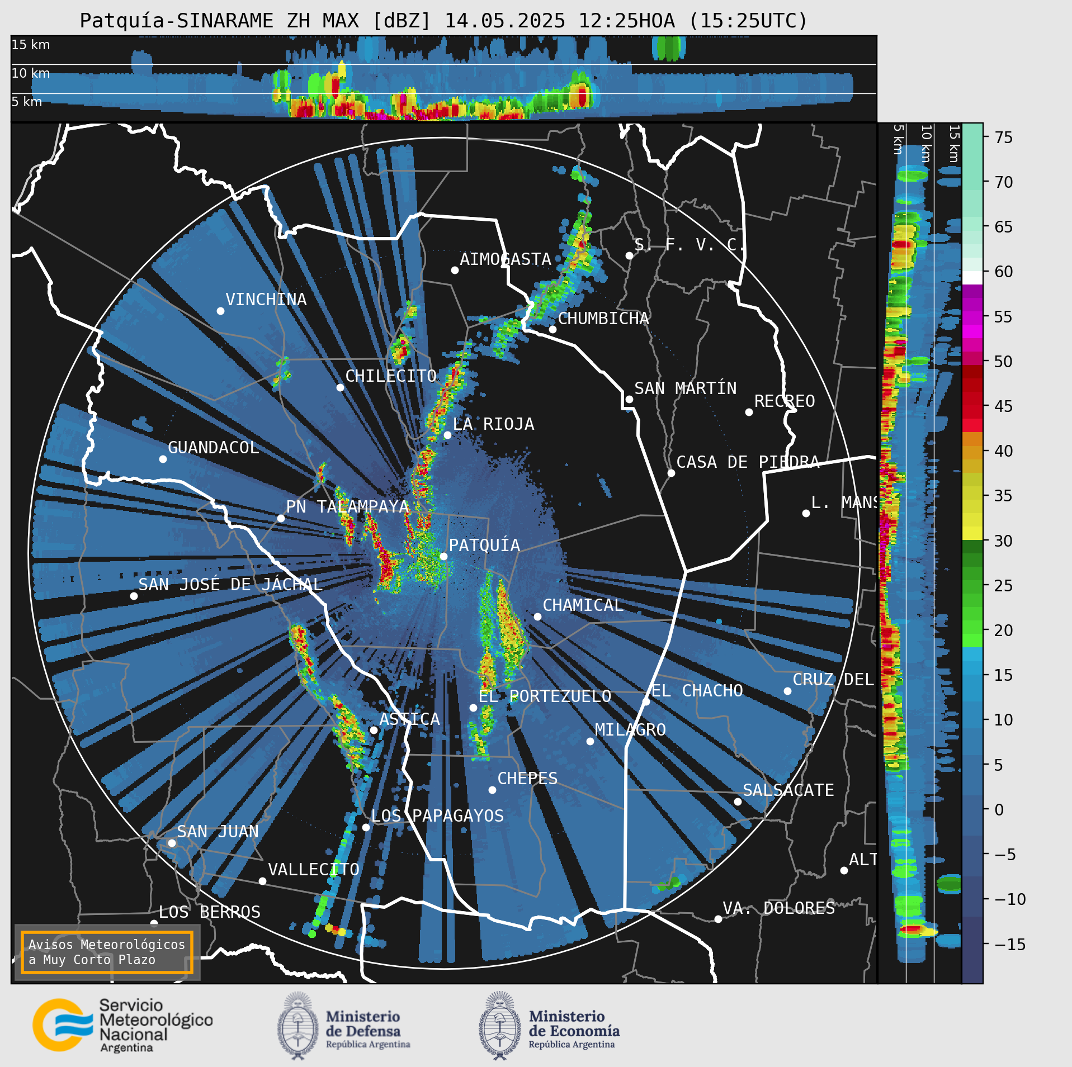
Task: Click the CHAMICAL label
Action: pos(583,605)
